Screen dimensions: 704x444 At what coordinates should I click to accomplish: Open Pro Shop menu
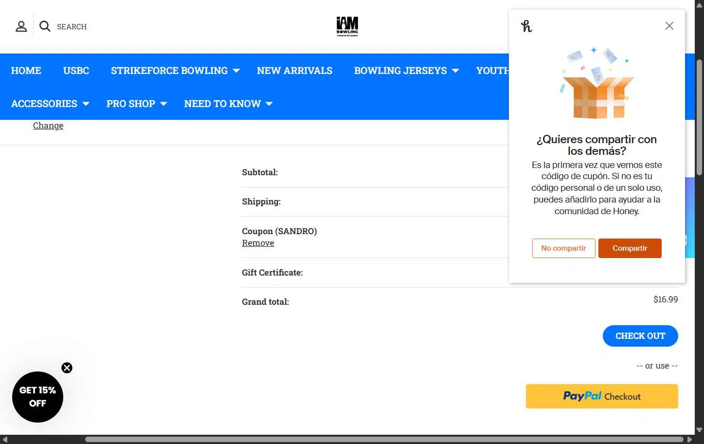[131, 104]
